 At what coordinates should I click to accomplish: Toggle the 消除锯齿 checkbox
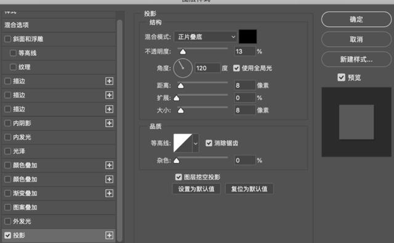click(x=209, y=143)
